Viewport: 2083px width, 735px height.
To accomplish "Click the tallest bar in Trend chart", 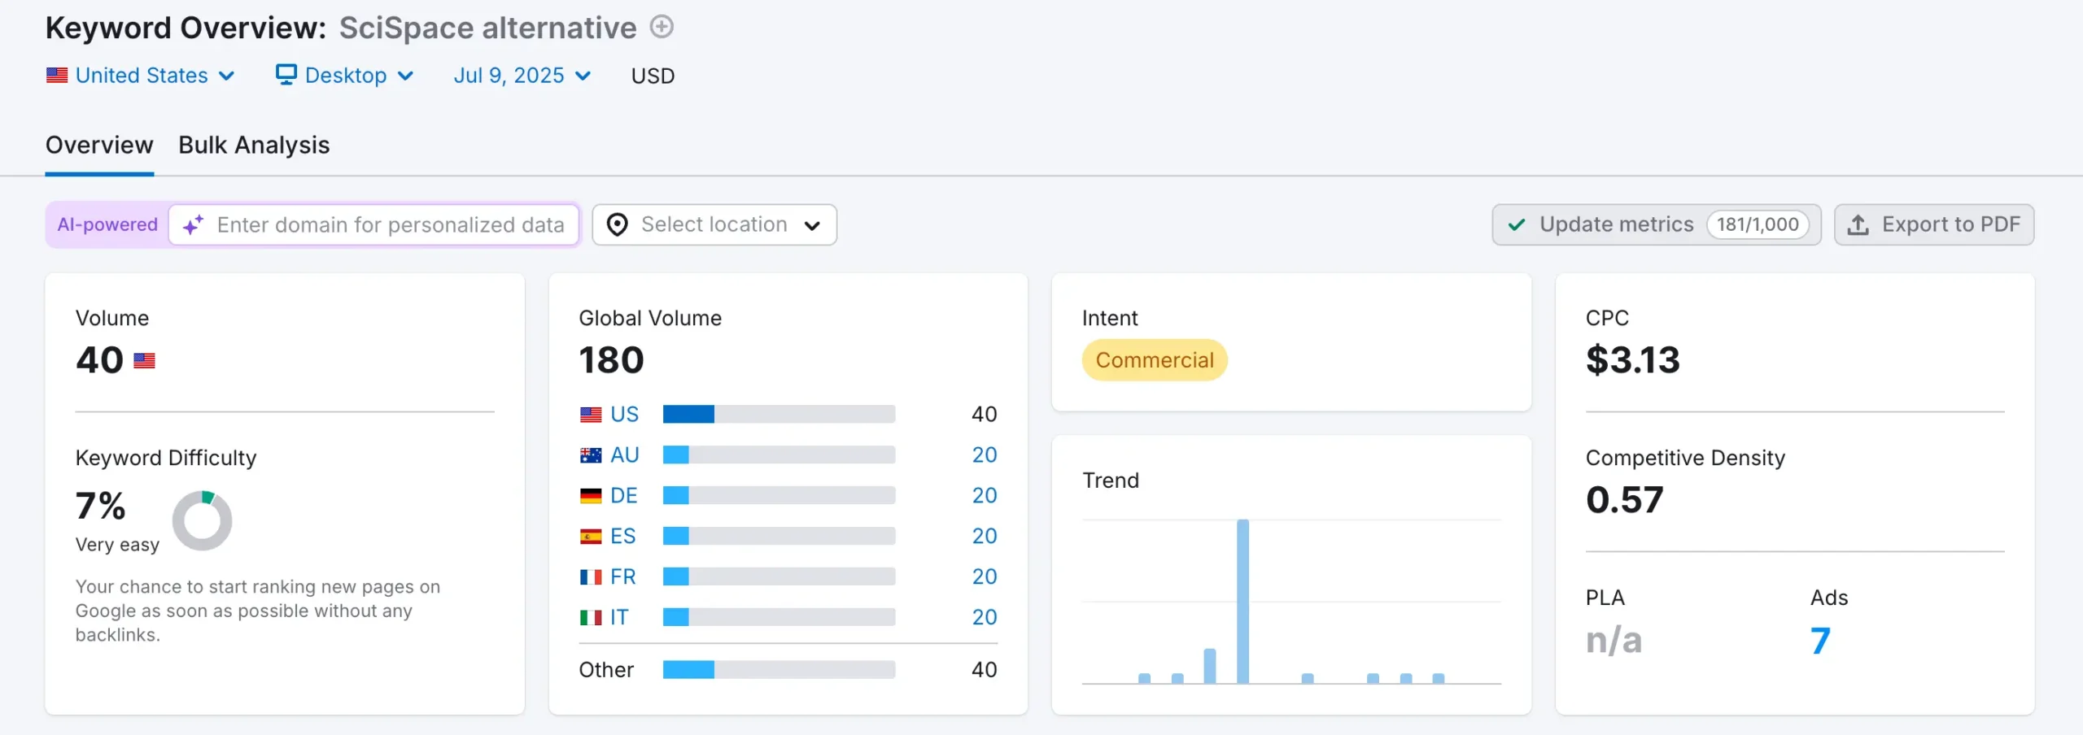I will pyautogui.click(x=1242, y=601).
